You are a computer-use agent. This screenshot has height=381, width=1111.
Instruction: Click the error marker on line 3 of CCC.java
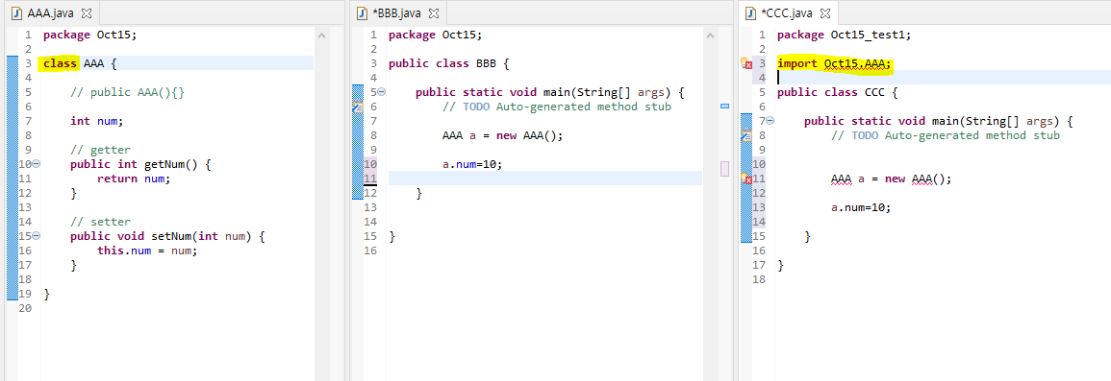745,63
